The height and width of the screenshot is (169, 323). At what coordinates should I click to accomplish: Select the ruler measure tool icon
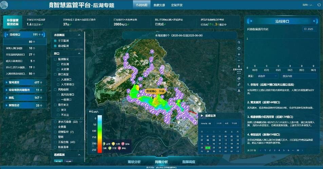click(x=239, y=84)
